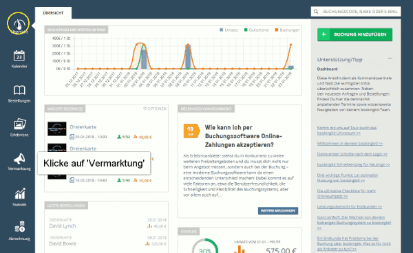Image resolution: width=413 pixels, height=253 pixels.
Task: Select the Übersicht tab
Action: 53,13
